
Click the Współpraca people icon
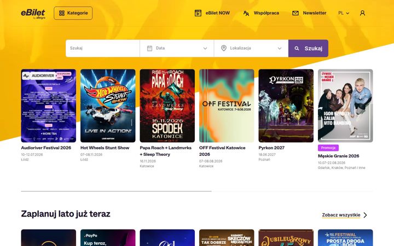246,13
